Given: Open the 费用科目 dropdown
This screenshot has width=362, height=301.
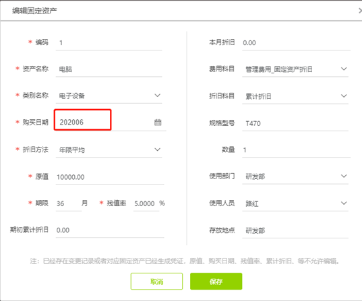Looking at the screenshot, I should coord(344,69).
